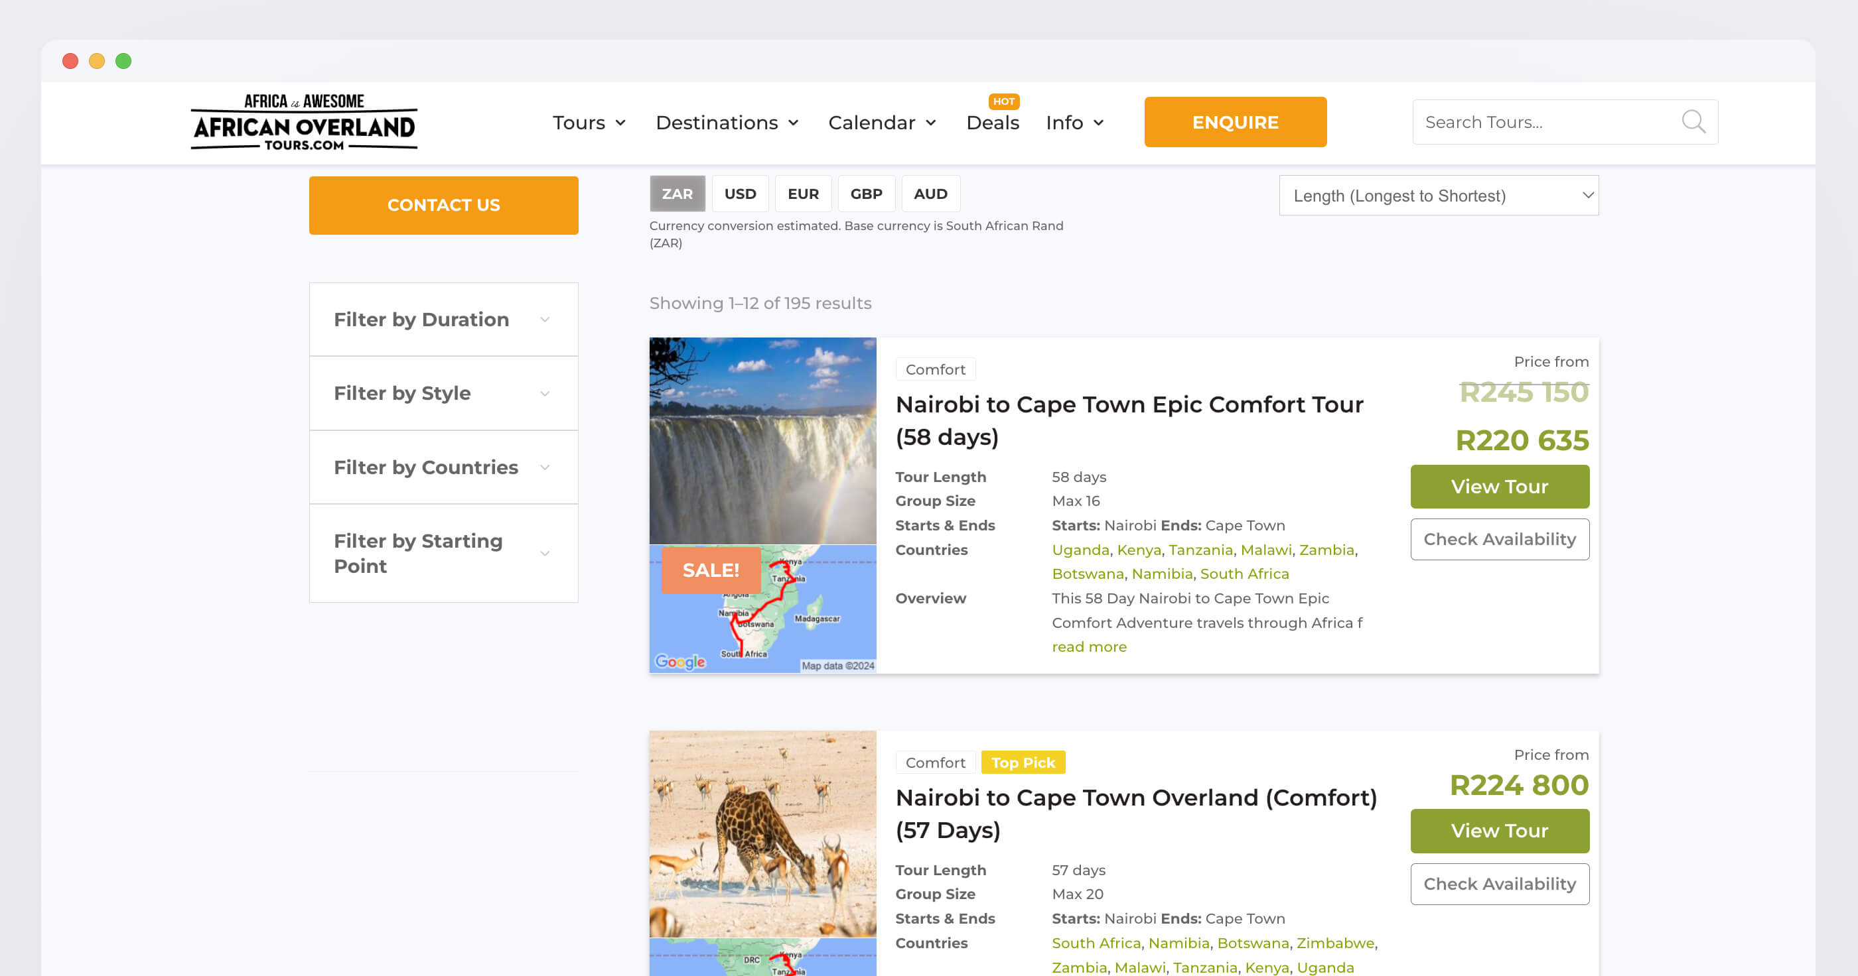Go to Deals page

(993, 123)
